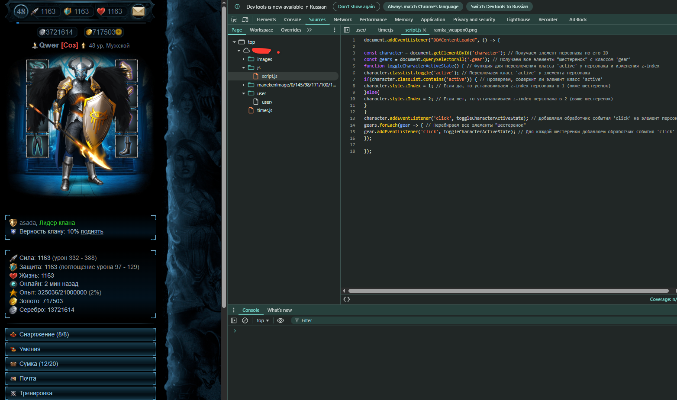Hide the file navigator pane
This screenshot has width=677, height=400.
[x=347, y=30]
